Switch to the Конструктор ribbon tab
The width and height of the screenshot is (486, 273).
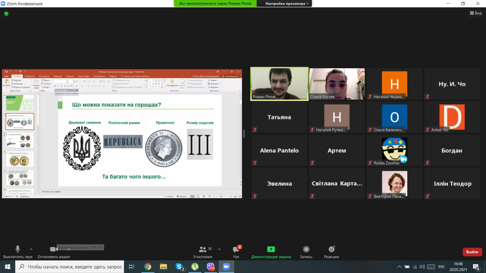click(44, 76)
